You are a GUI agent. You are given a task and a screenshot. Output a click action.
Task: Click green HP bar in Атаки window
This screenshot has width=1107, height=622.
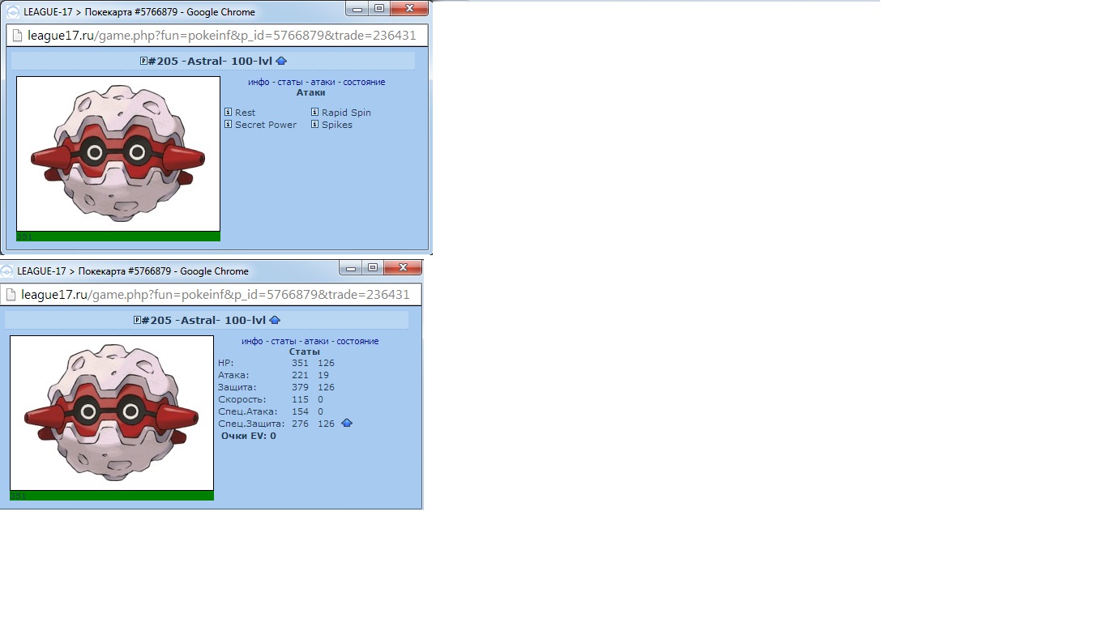click(118, 236)
